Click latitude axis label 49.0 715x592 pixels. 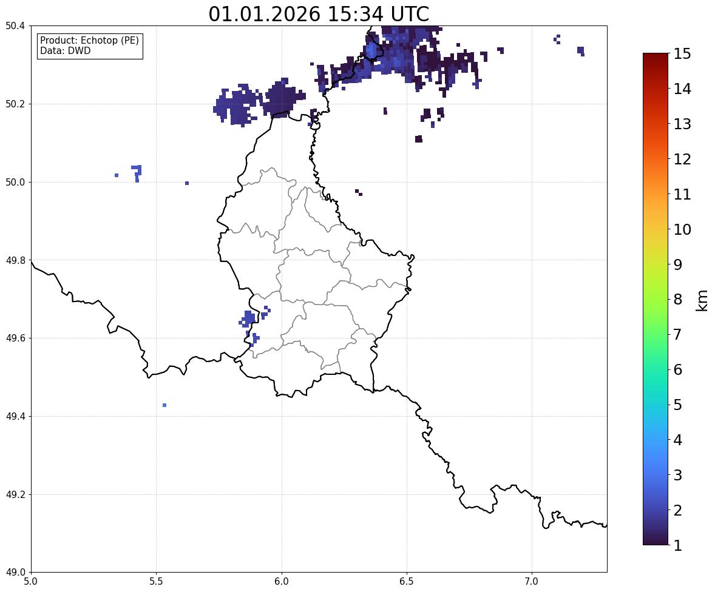pos(15,573)
